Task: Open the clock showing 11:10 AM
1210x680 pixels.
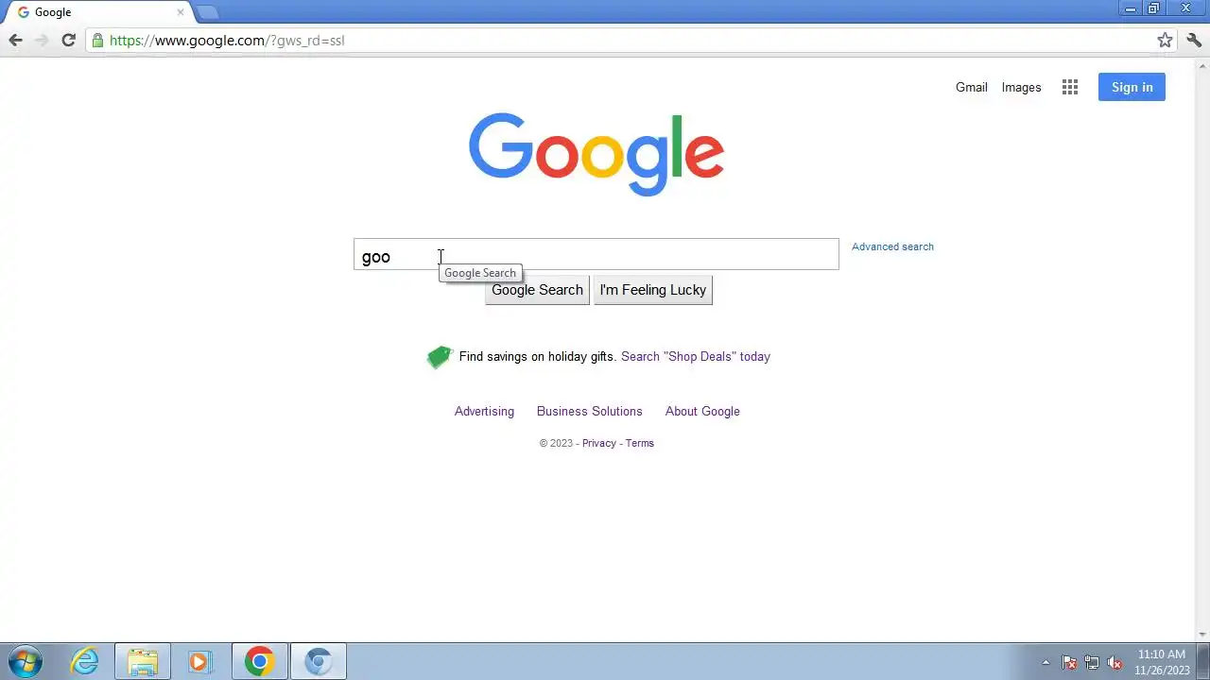Action: click(x=1162, y=661)
